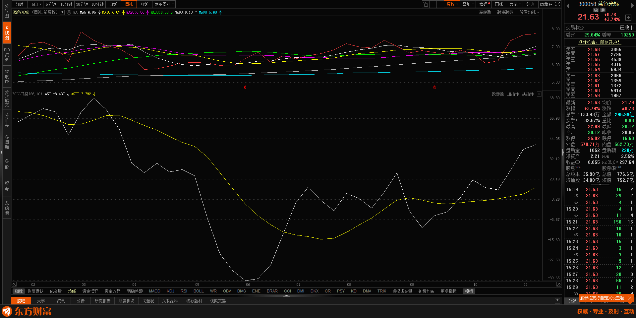The width and height of the screenshot is (636, 318).
Task: Switch to 日线 daily chart
Action: [113, 4]
